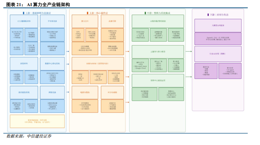
Task: Select the '电子树脂' supplier box
Action: tap(16, 48)
